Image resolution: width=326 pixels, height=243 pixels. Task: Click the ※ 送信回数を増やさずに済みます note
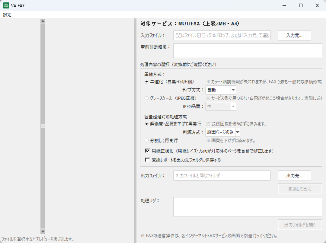[237, 124]
